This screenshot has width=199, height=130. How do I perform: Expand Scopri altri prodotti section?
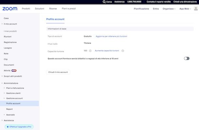coord(2,76)
